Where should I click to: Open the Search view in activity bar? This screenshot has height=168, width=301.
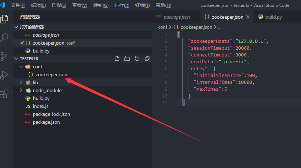pos(4,37)
